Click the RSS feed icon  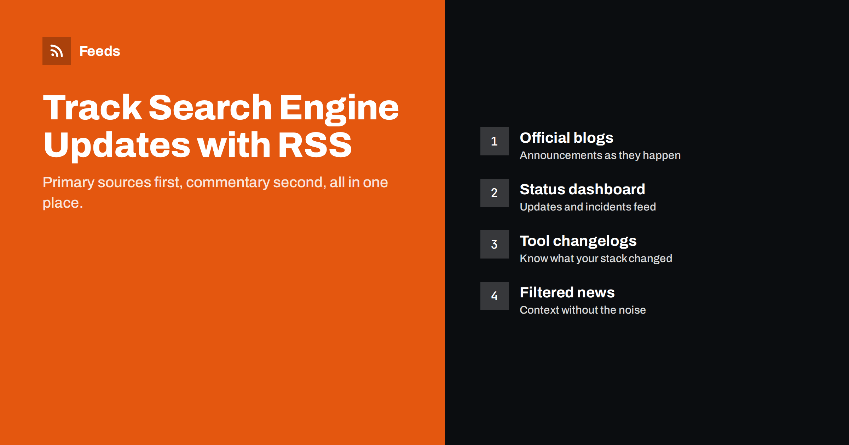point(57,51)
